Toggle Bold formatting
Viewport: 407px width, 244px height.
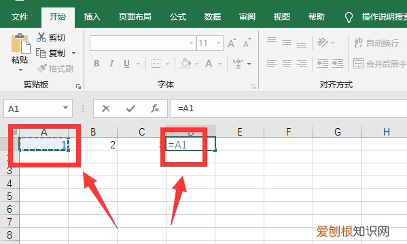[x=96, y=64]
